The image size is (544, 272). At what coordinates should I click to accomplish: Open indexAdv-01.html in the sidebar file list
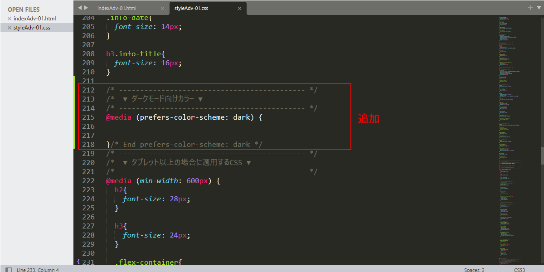tap(34, 19)
